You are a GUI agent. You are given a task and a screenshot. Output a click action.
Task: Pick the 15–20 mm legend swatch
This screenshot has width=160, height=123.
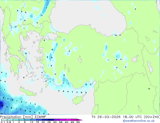(x=39, y=120)
